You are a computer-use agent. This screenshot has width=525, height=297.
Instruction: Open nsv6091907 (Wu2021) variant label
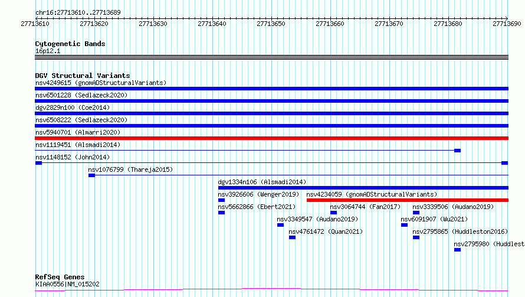point(434,219)
